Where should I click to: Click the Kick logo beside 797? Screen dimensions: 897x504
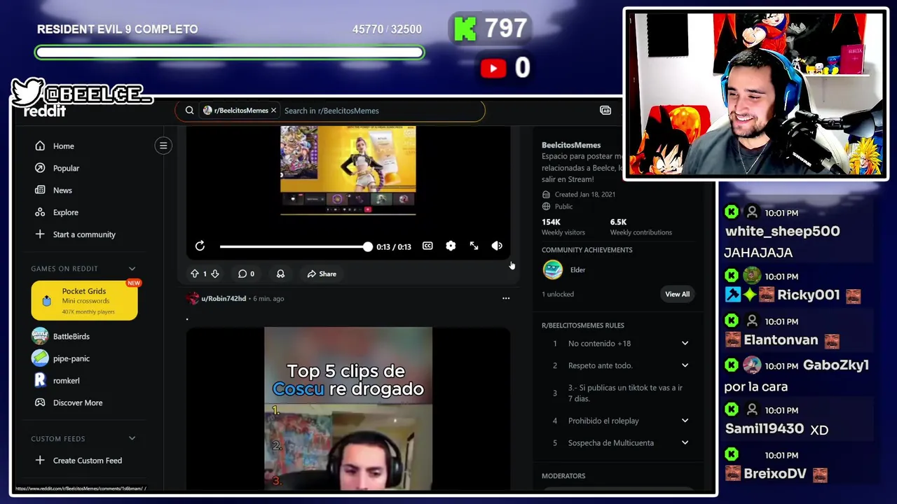[465, 29]
